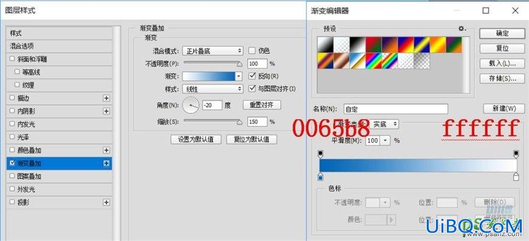The width and height of the screenshot is (529, 241).
Task: Click the 存储(S)... button
Action: tap(502, 78)
